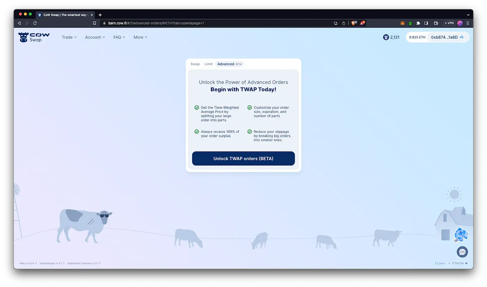Open a new browser tab with the plus

(100, 15)
